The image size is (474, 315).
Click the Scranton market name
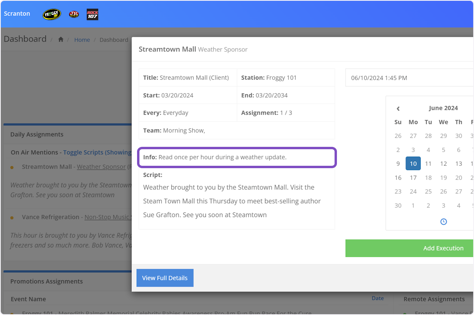click(x=17, y=13)
